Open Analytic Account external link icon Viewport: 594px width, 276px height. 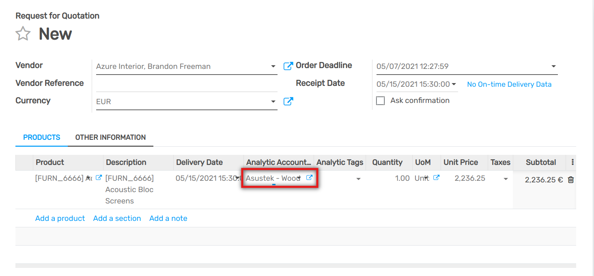point(309,178)
